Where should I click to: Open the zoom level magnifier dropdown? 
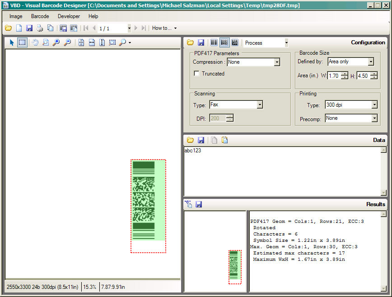[130, 43]
